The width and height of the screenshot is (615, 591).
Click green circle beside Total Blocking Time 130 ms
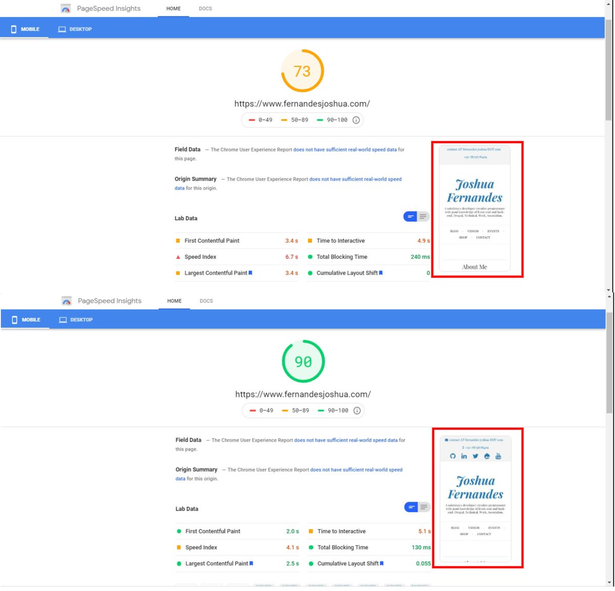(311, 547)
